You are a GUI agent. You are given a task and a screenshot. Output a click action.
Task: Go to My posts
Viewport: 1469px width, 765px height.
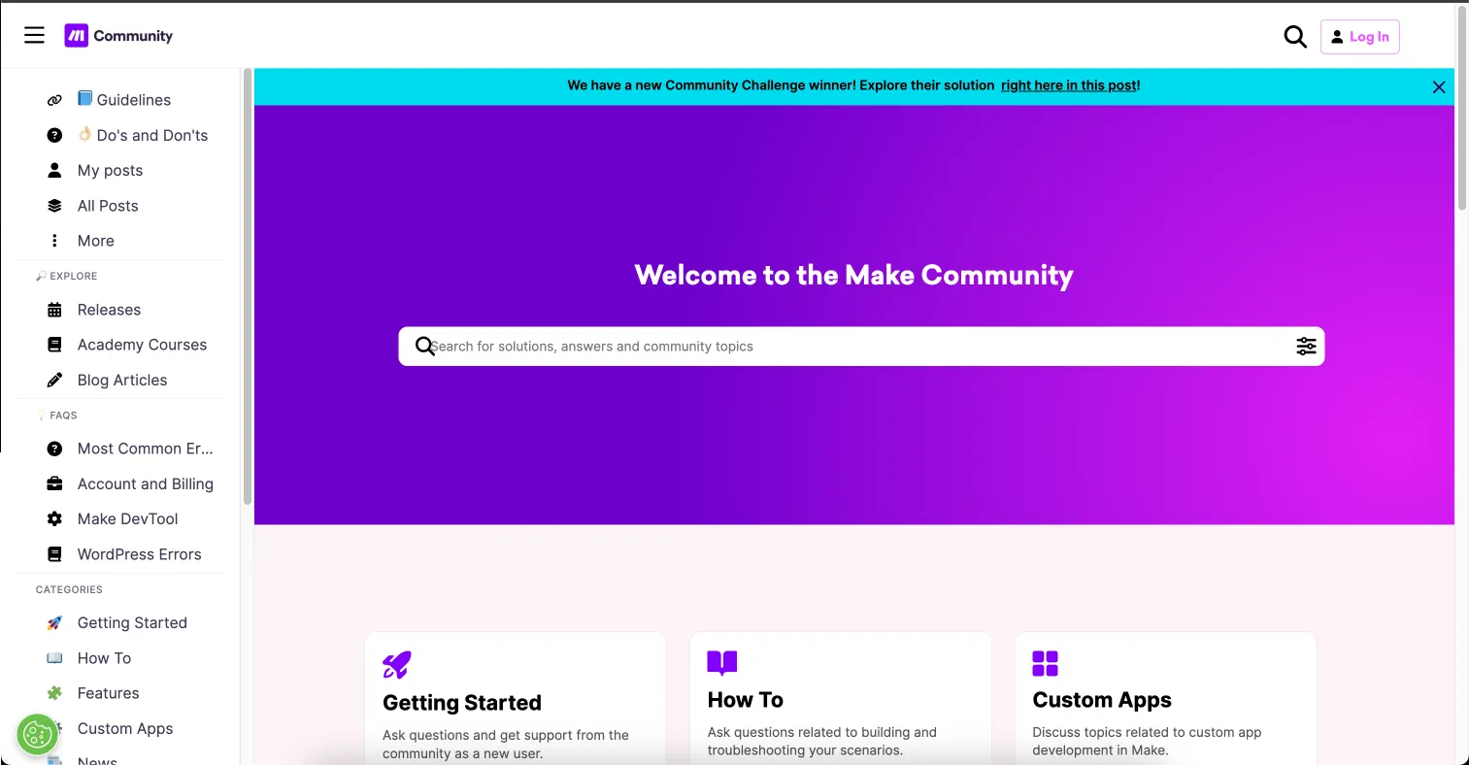[x=110, y=170]
